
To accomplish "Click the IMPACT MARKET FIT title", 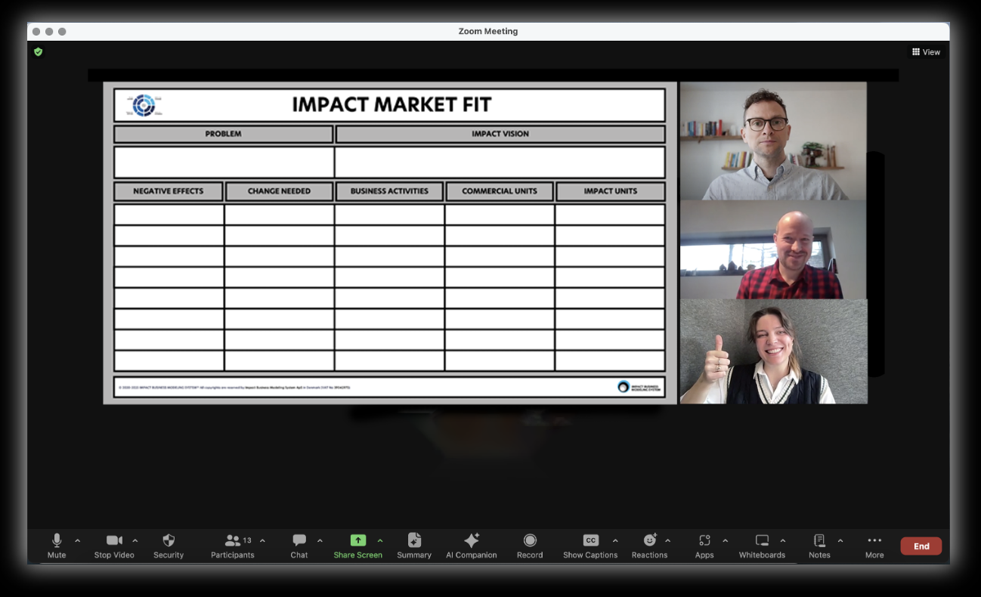I will point(391,105).
